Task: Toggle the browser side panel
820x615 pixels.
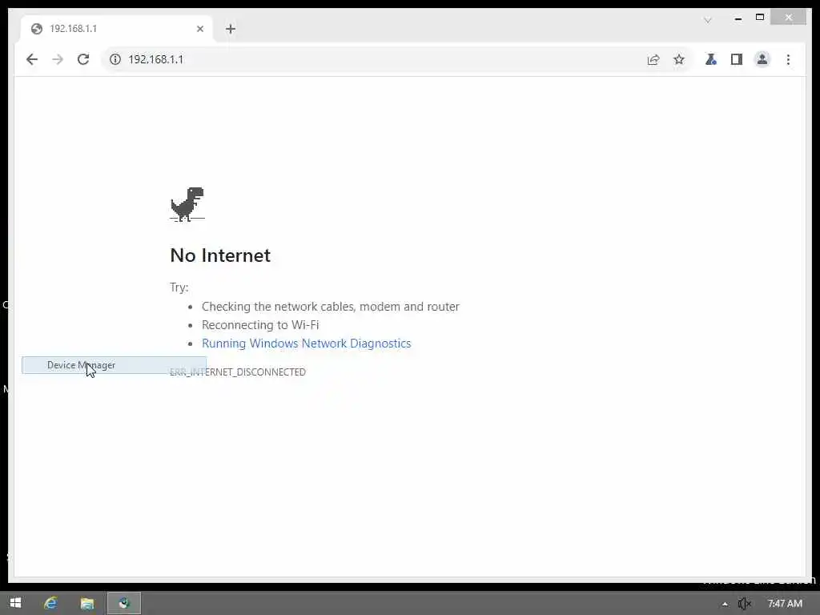Action: click(x=737, y=59)
